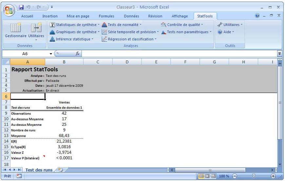Switch to the Données tab
This screenshot has height=181, width=285.
pyautogui.click(x=131, y=16)
